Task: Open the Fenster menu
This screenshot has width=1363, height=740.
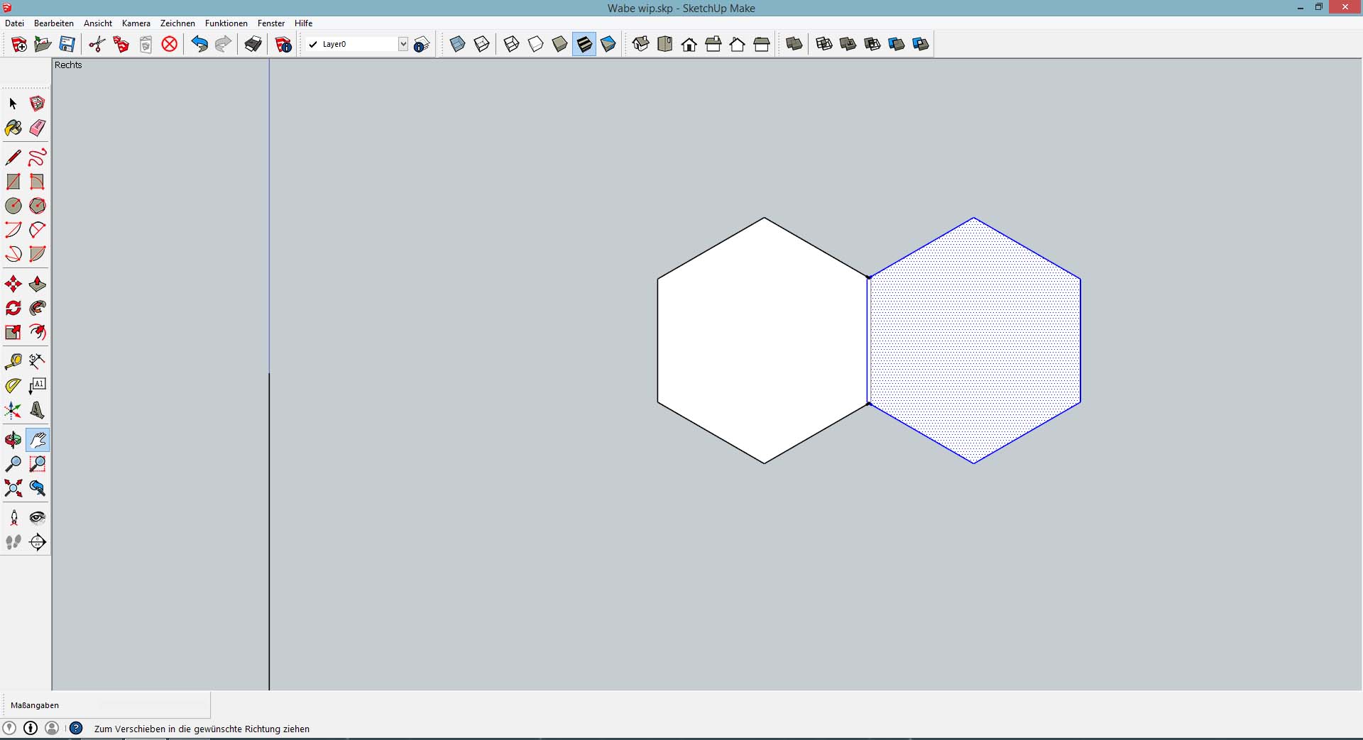Action: (271, 23)
